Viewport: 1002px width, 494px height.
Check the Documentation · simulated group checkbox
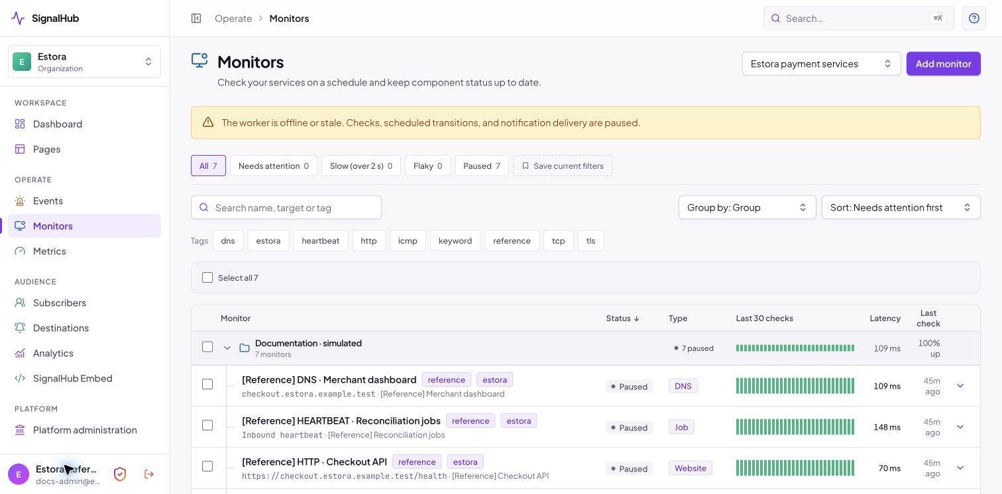coord(207,347)
